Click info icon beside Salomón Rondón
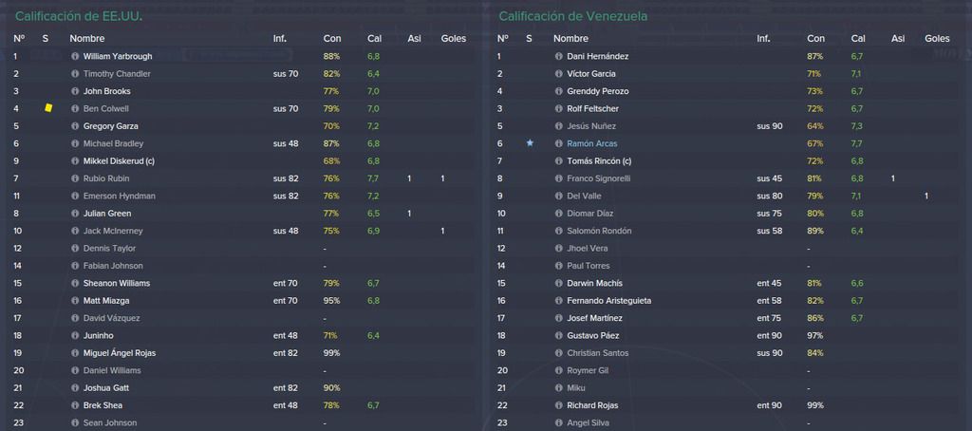The height and width of the screenshot is (431, 972). point(558,232)
